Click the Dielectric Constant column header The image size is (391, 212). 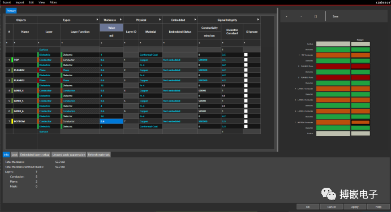pyautogui.click(x=232, y=32)
